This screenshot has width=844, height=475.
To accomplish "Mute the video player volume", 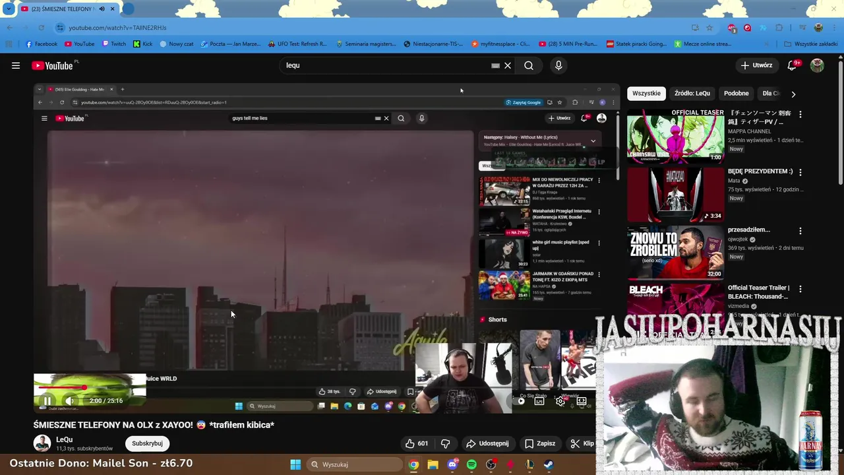I will click(x=69, y=400).
